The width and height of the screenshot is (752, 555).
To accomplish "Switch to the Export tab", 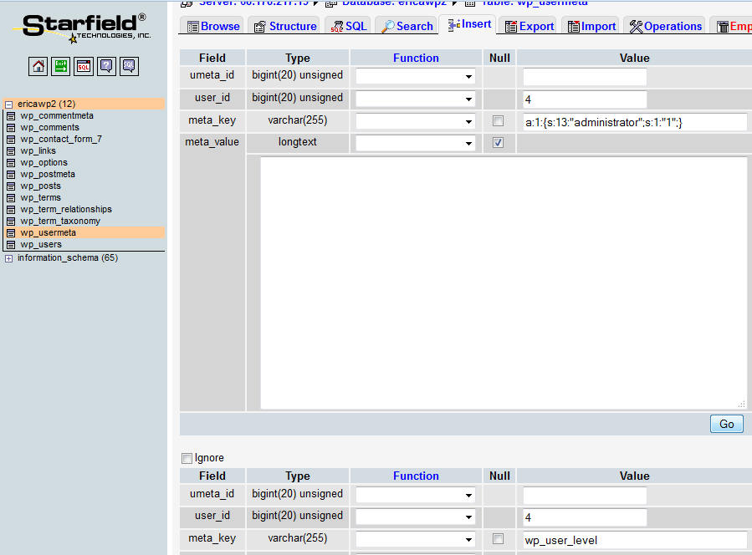I will [x=529, y=26].
